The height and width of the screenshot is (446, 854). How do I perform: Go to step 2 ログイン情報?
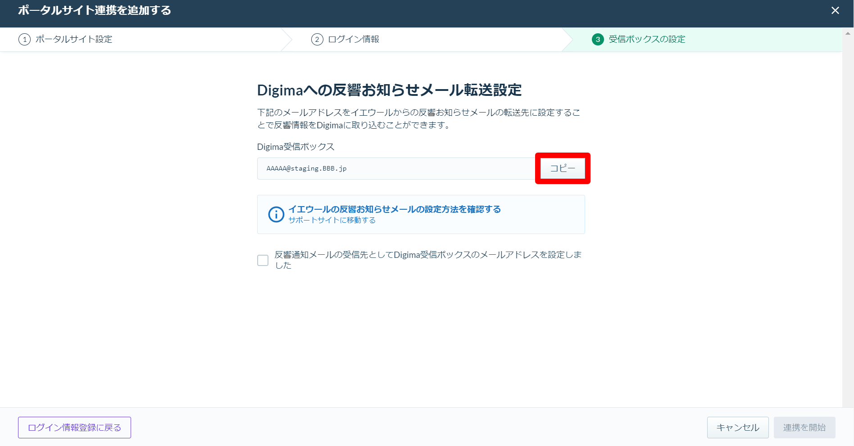coord(345,39)
